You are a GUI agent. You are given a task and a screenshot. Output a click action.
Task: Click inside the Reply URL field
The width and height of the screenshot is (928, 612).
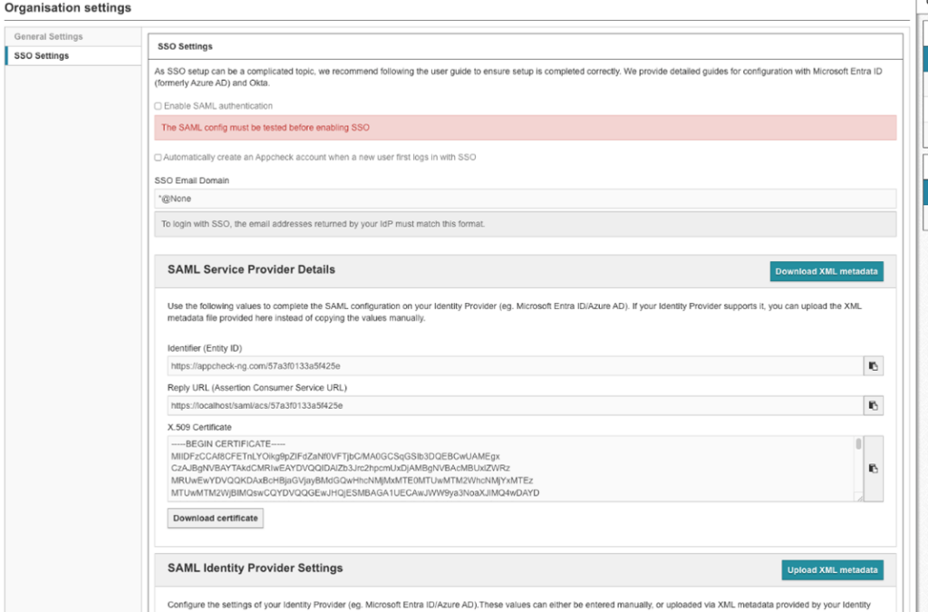click(513, 405)
